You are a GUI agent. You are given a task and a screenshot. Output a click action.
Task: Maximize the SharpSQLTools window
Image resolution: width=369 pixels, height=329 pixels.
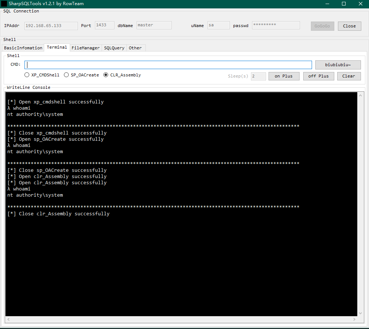click(x=344, y=4)
